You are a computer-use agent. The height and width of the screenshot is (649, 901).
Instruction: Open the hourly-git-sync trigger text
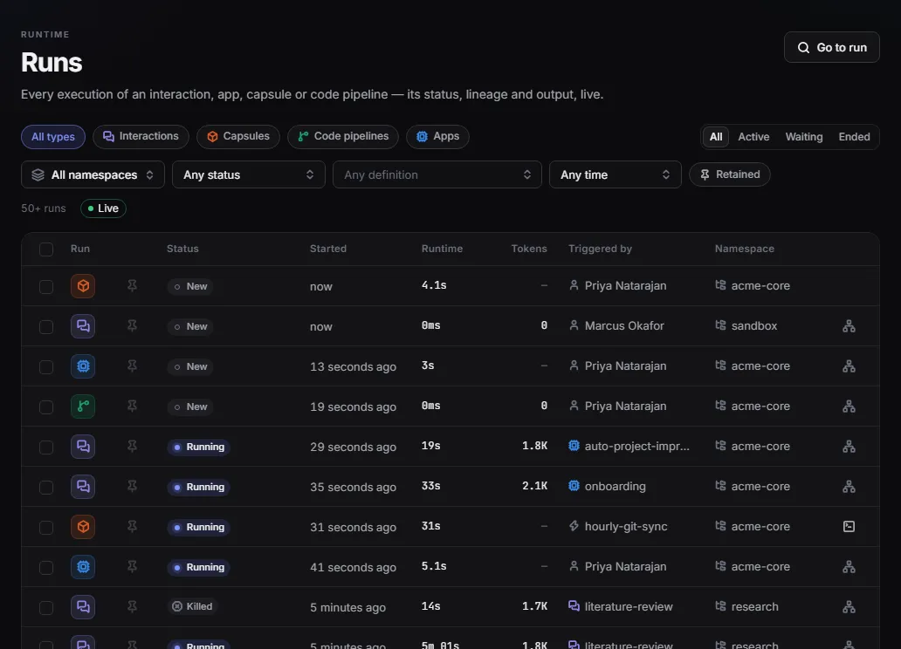coord(626,527)
